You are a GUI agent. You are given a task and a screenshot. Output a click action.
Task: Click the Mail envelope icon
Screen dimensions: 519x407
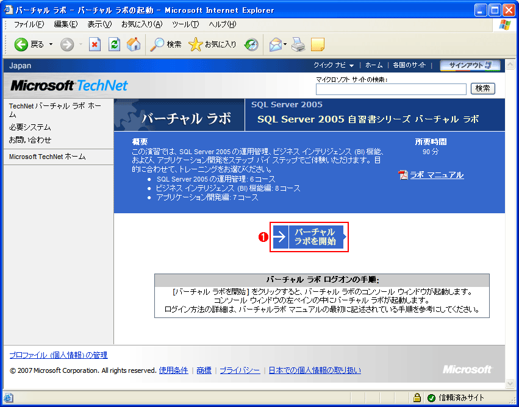276,44
